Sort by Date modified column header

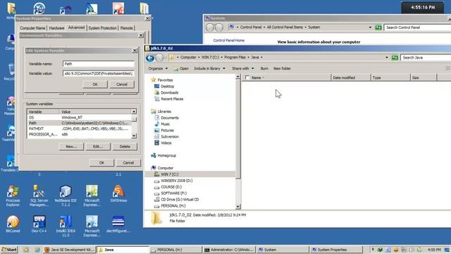351,78
